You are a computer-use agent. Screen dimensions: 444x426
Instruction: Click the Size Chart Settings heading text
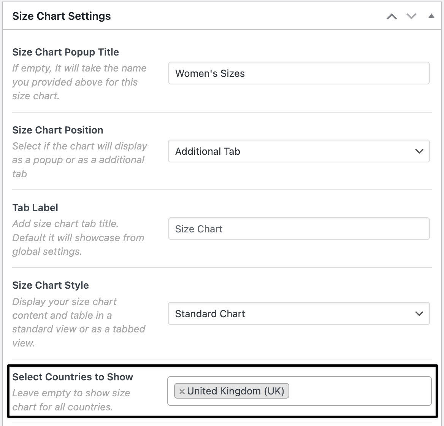click(61, 16)
